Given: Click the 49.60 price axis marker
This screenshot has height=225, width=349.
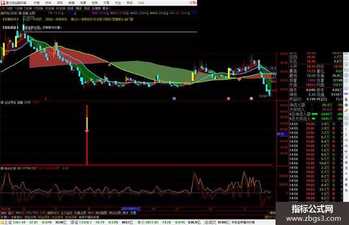Looking at the screenshot, I should pos(282,134).
